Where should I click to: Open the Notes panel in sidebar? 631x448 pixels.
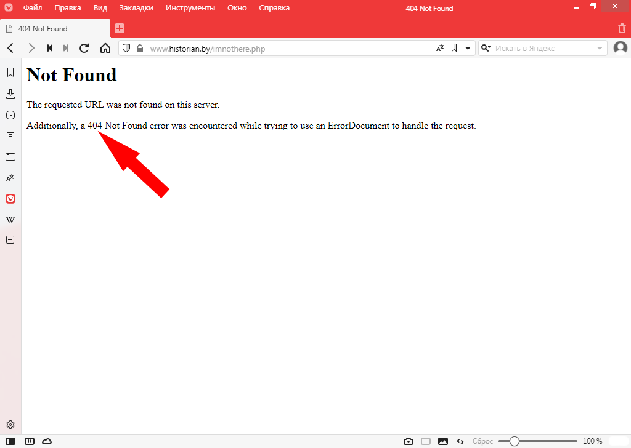tap(10, 136)
